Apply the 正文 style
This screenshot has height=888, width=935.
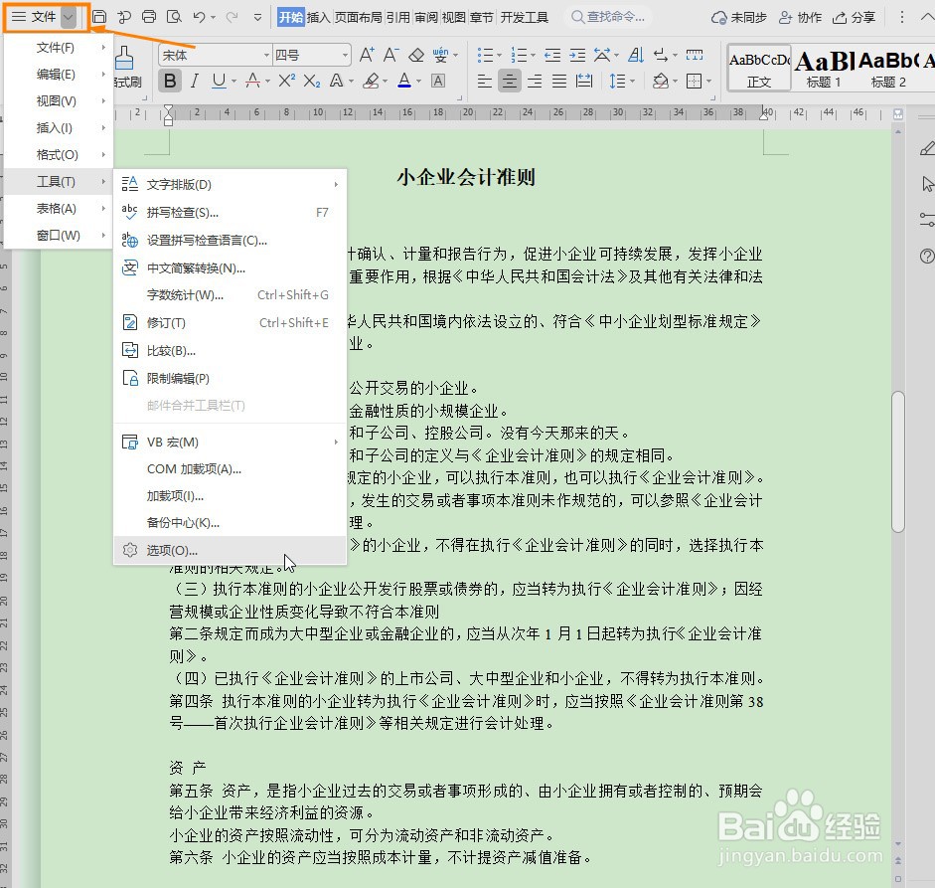tap(759, 68)
